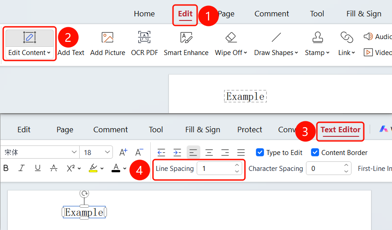The width and height of the screenshot is (392, 230).
Task: Increase font size with A+ icon
Action: coord(123,152)
